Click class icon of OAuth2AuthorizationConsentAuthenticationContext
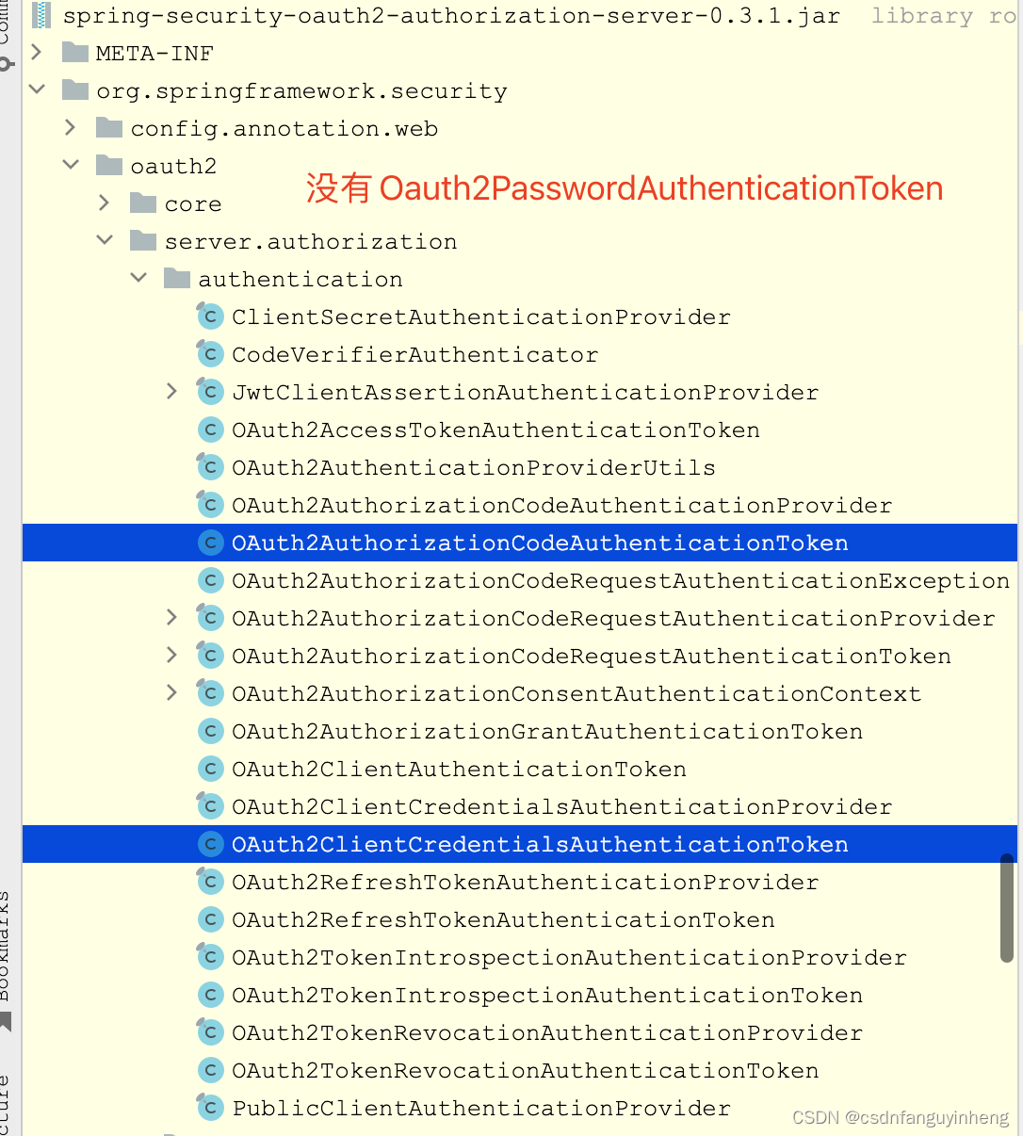This screenshot has height=1136, width=1023. pos(210,693)
